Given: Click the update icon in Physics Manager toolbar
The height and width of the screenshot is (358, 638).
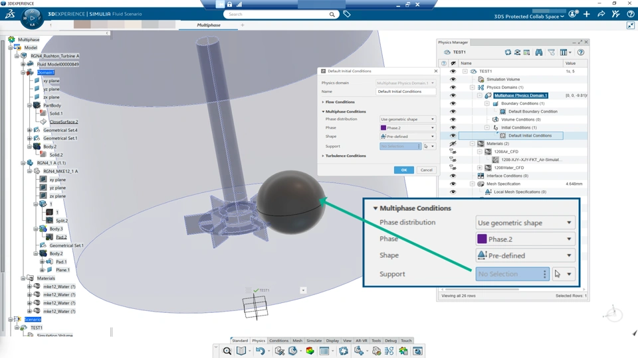Looking at the screenshot, I should [x=508, y=52].
